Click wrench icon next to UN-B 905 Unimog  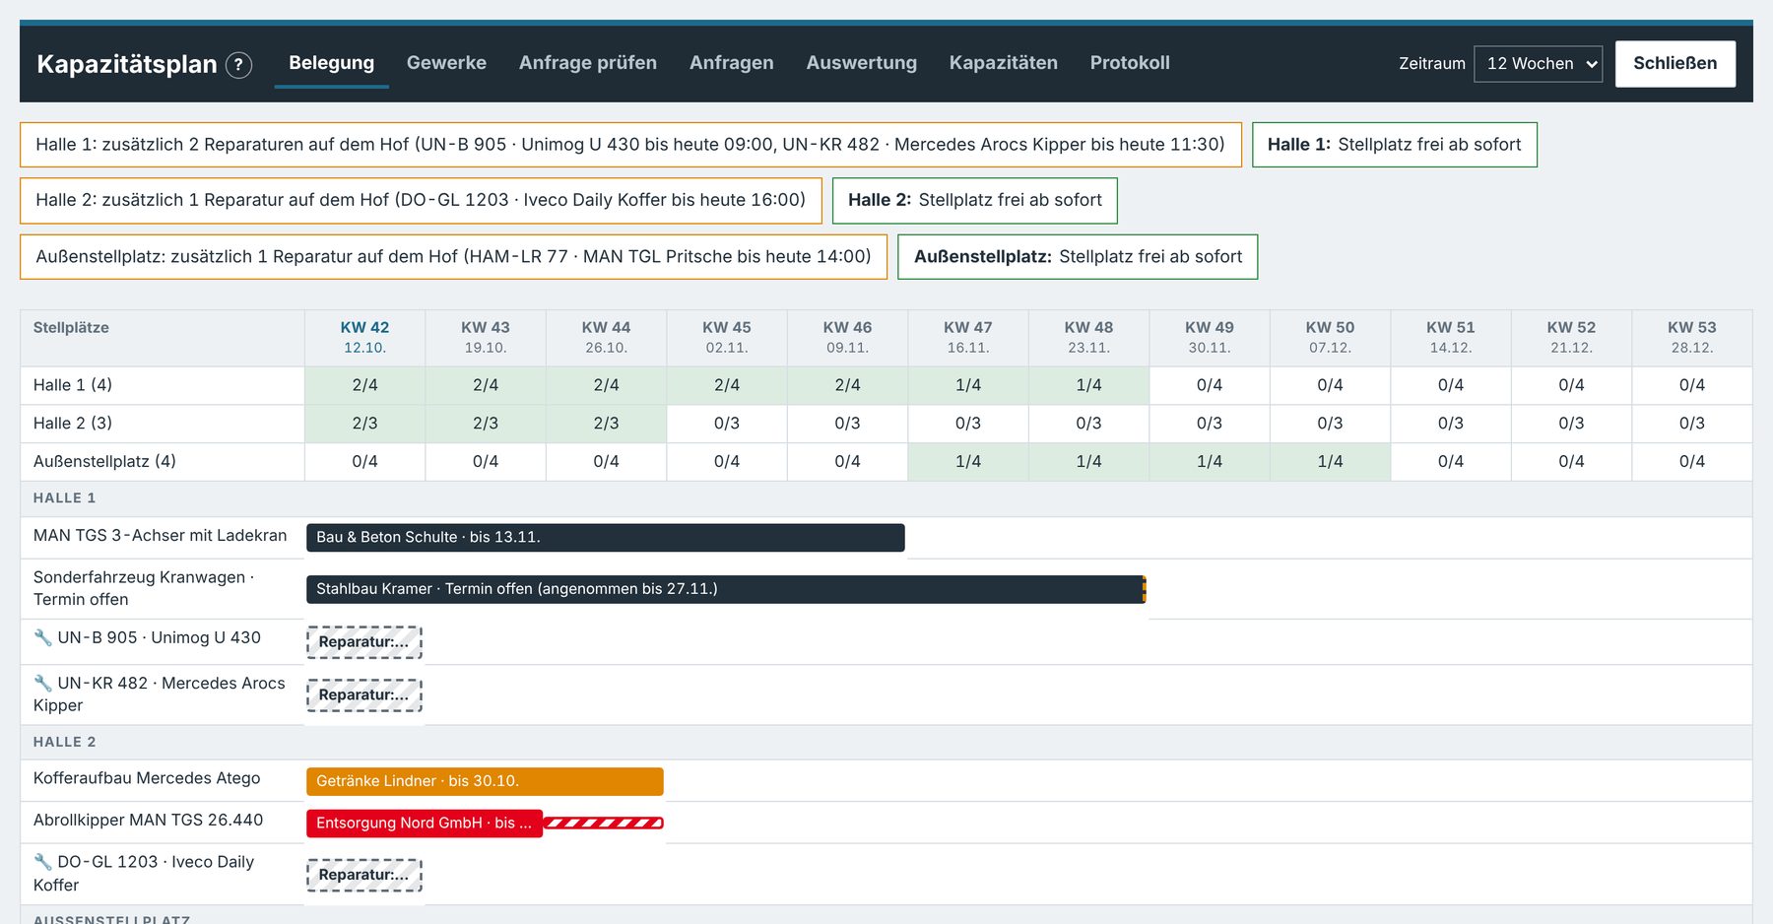pos(42,637)
